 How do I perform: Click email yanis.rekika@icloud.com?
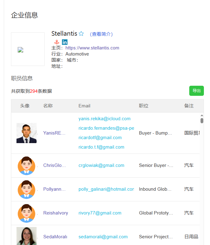click(x=104, y=119)
